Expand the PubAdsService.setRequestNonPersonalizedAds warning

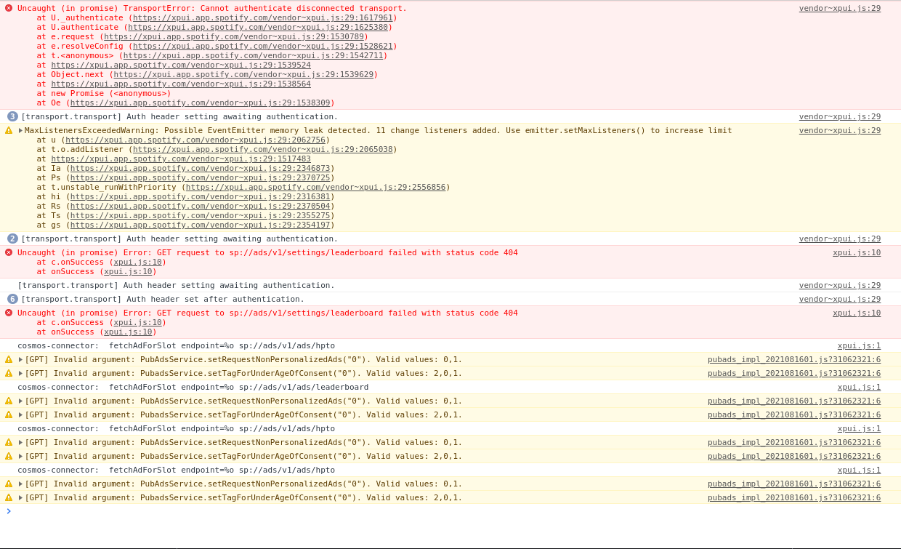(20, 358)
